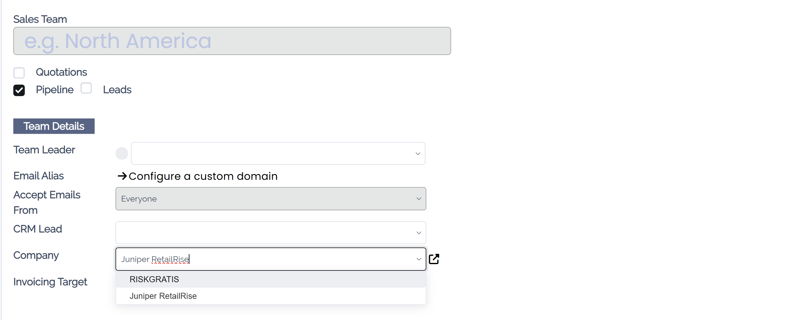Expand the CRM Lead dropdown
Image resolution: width=810 pixels, height=320 pixels.
coord(418,233)
